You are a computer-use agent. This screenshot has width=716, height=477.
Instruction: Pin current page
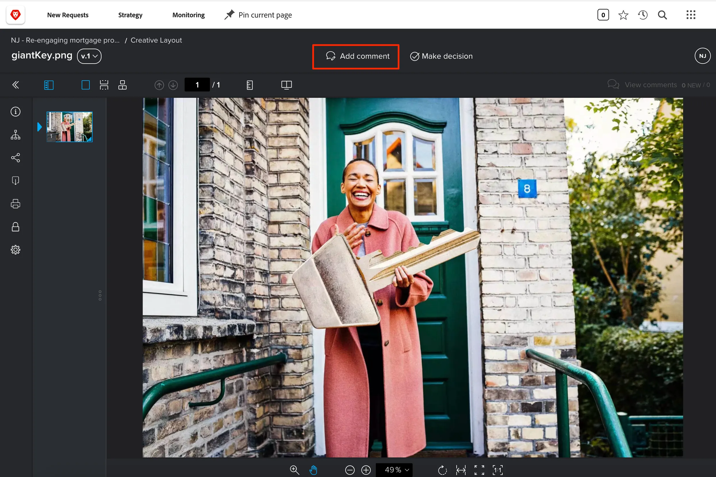(x=258, y=15)
